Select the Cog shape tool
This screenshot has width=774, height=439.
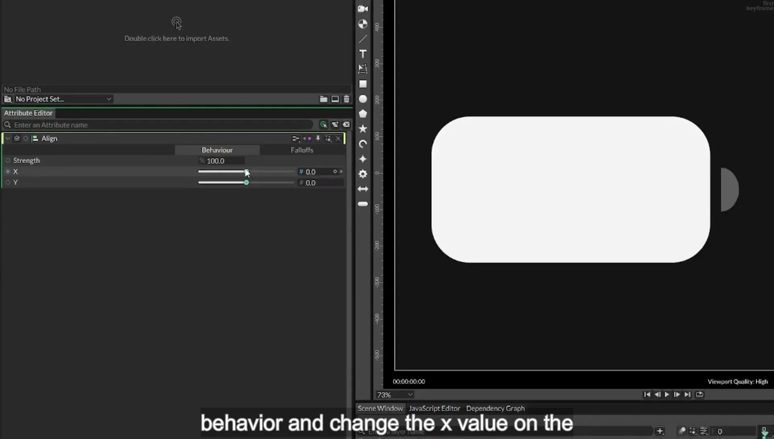pos(363,174)
